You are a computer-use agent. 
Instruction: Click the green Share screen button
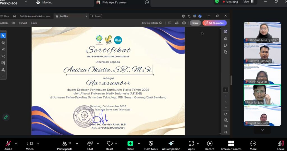130,144
